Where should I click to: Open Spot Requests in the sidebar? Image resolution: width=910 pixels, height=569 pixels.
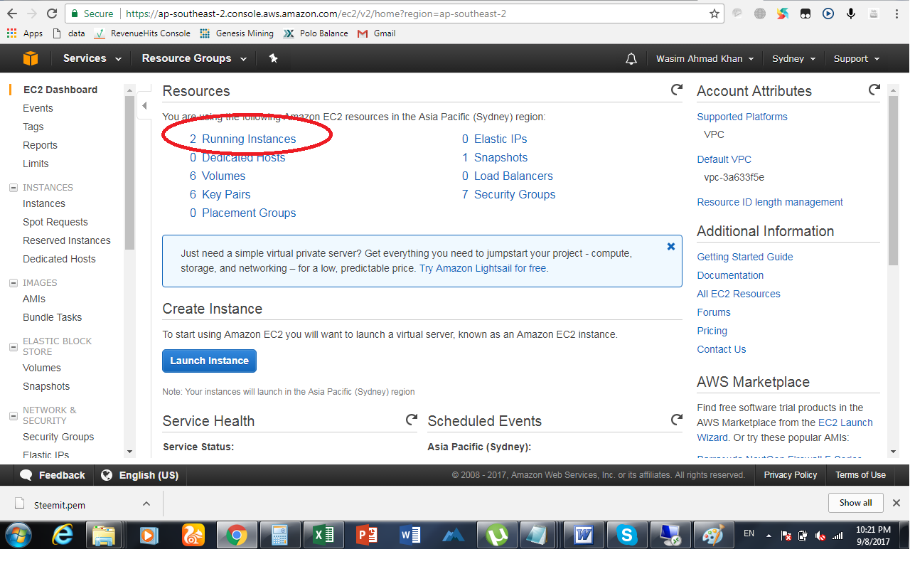click(x=55, y=222)
